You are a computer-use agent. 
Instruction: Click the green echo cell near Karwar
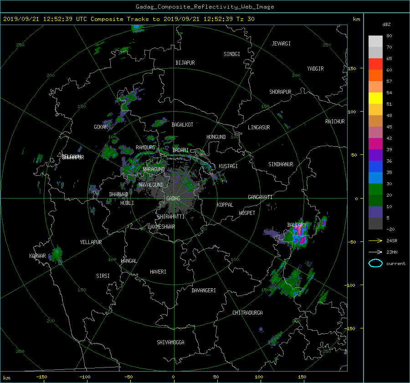click(57, 255)
